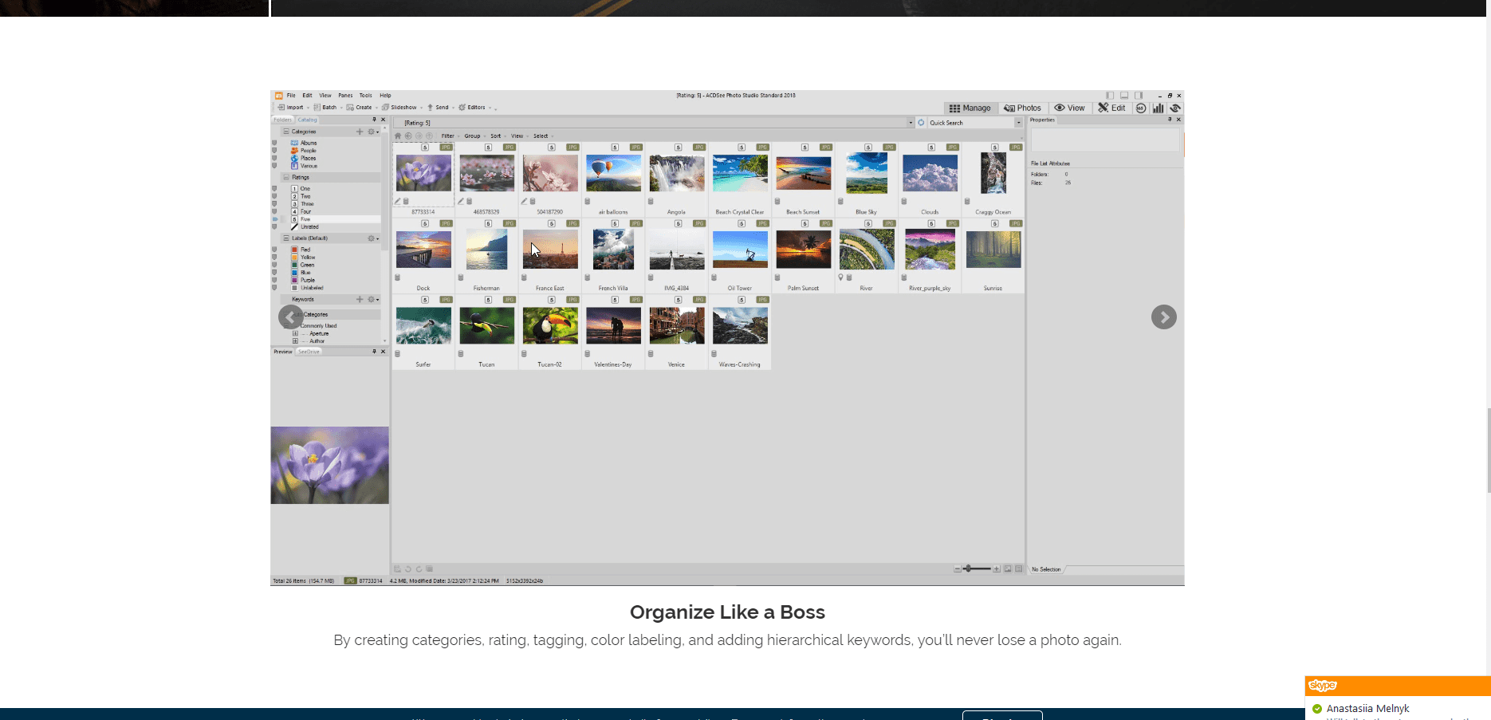
Task: Start Slideshow from the toolbar
Action: tap(400, 108)
